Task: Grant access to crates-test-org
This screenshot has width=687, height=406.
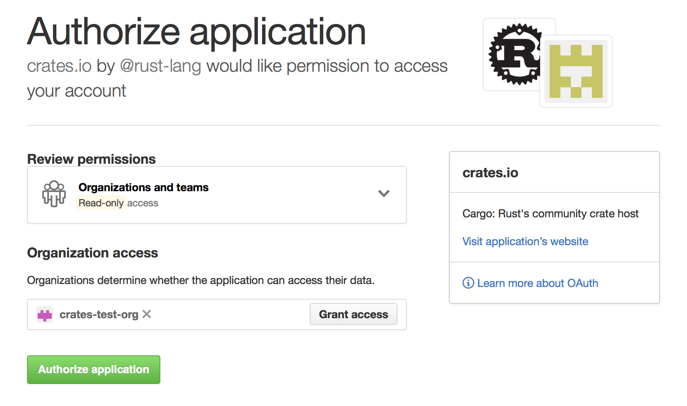Action: coord(354,314)
